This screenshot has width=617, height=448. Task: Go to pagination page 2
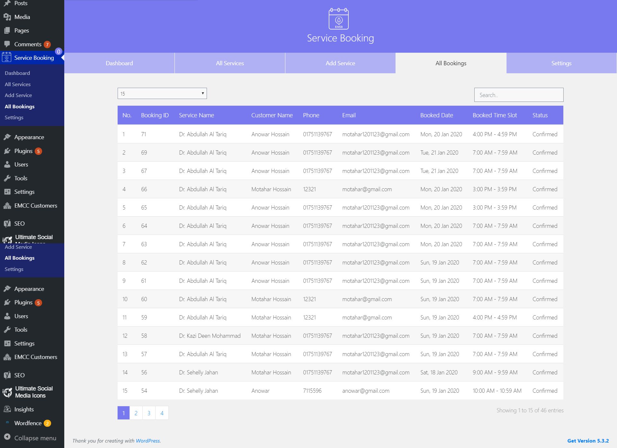[x=136, y=413]
